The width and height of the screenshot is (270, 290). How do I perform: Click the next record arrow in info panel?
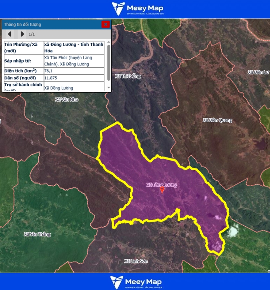click(22, 34)
